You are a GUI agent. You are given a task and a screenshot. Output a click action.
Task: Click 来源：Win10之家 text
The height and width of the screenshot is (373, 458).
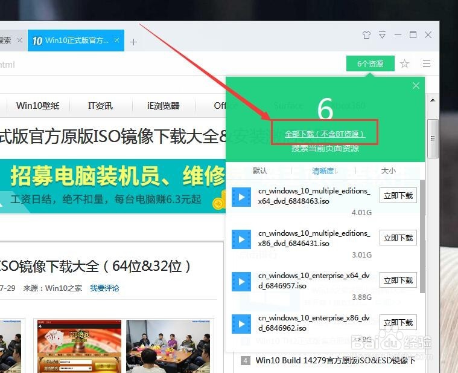(x=52, y=288)
